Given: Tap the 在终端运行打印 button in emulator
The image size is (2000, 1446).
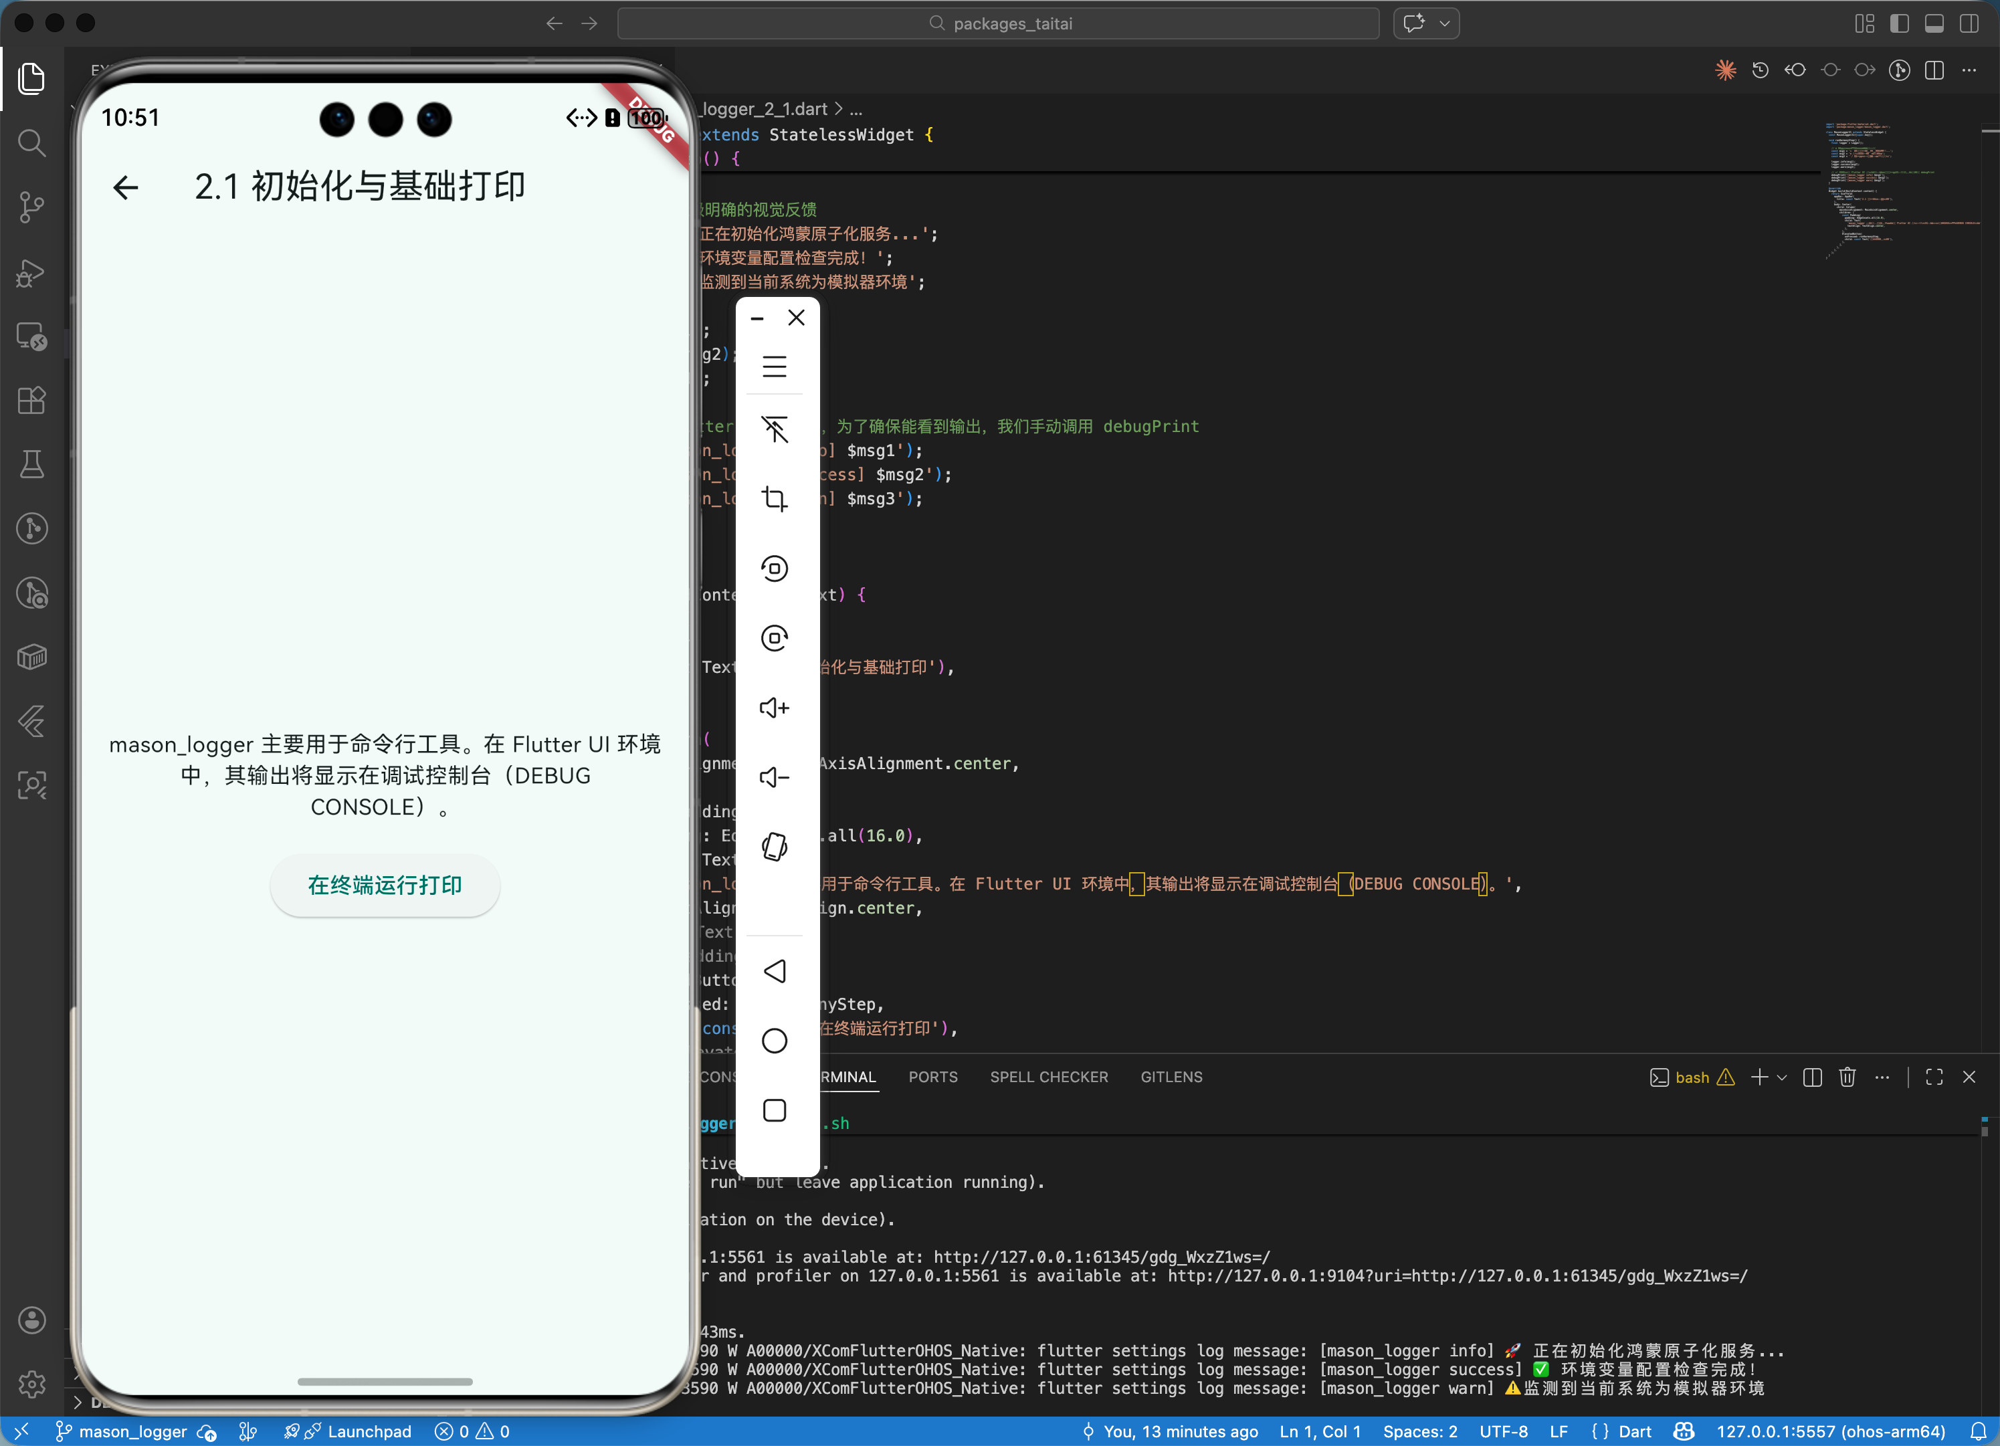Looking at the screenshot, I should pos(385,886).
